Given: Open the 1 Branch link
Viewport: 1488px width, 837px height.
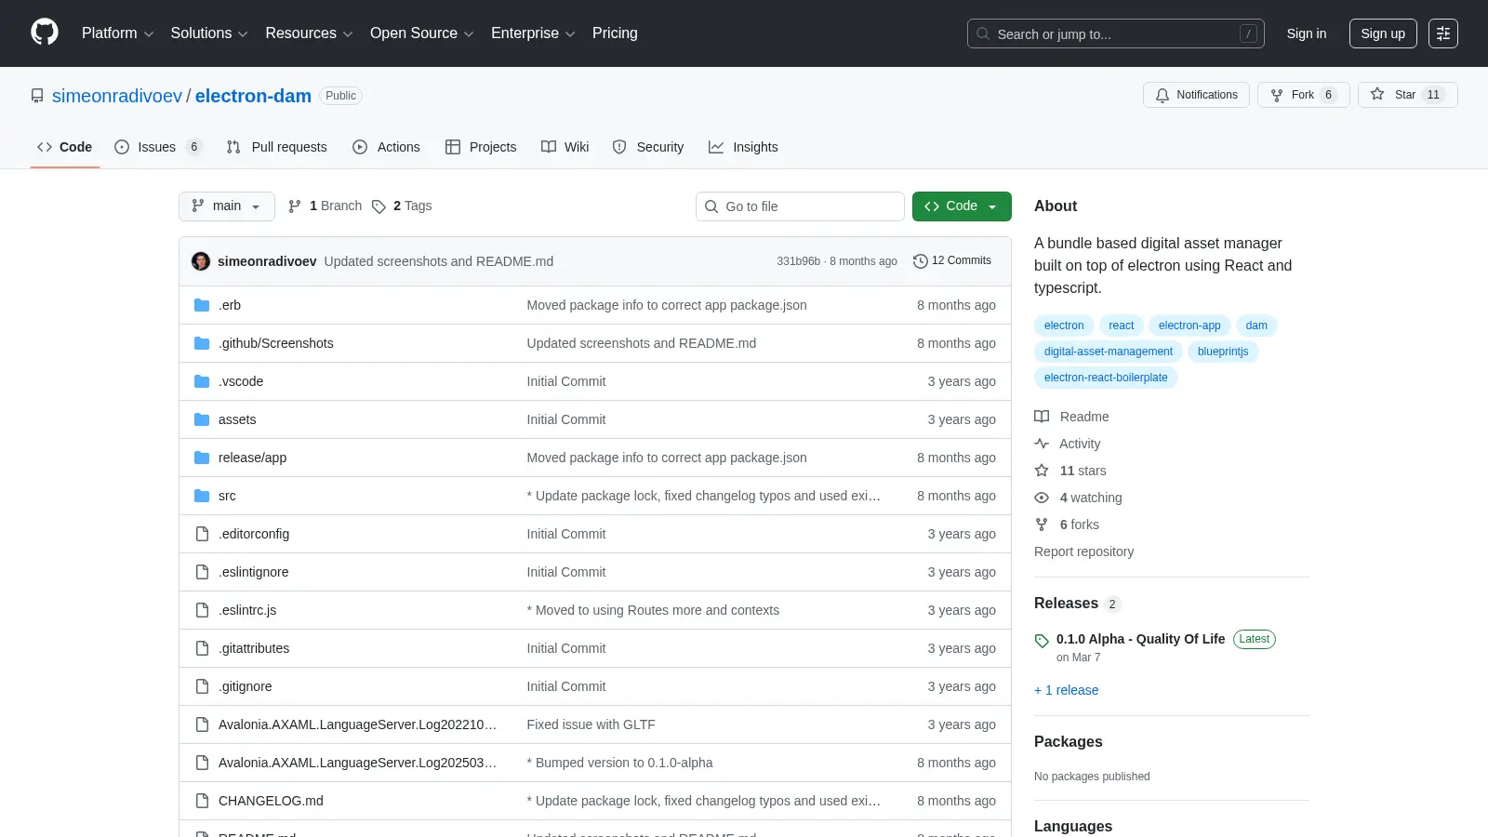Looking at the screenshot, I should click(x=325, y=206).
